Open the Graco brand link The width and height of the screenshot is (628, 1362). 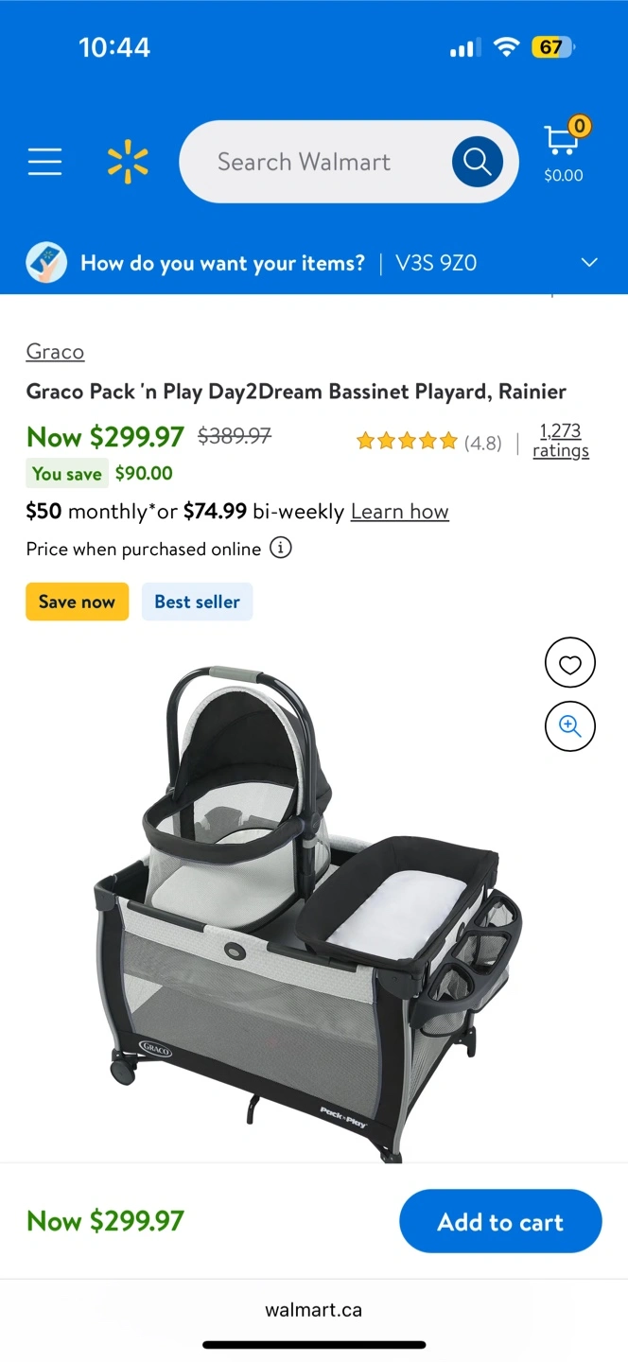click(x=55, y=352)
